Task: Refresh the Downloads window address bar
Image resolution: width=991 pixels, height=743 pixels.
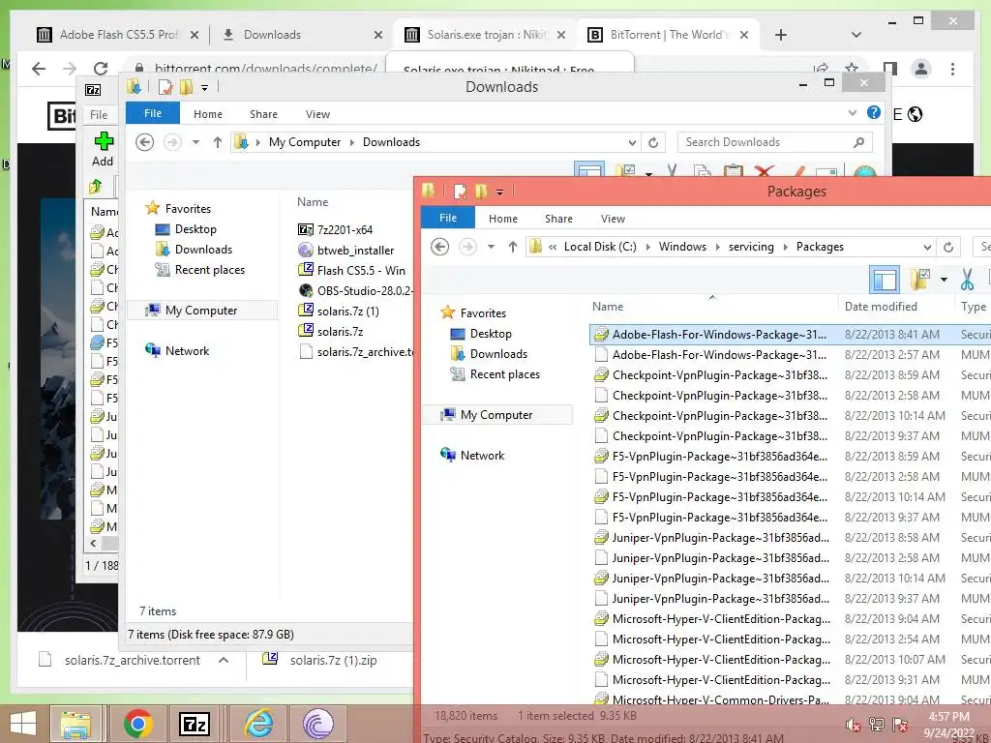Action: 653,142
